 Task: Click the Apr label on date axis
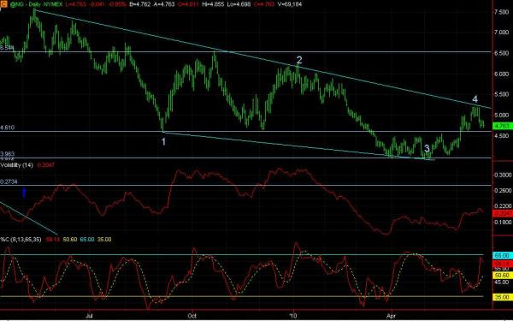tap(391, 316)
